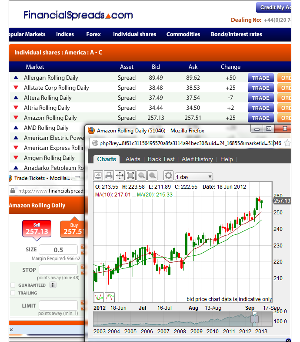Screen dimensions: 300x342
Task: Switch to the Alert History tab
Action: click(x=197, y=159)
